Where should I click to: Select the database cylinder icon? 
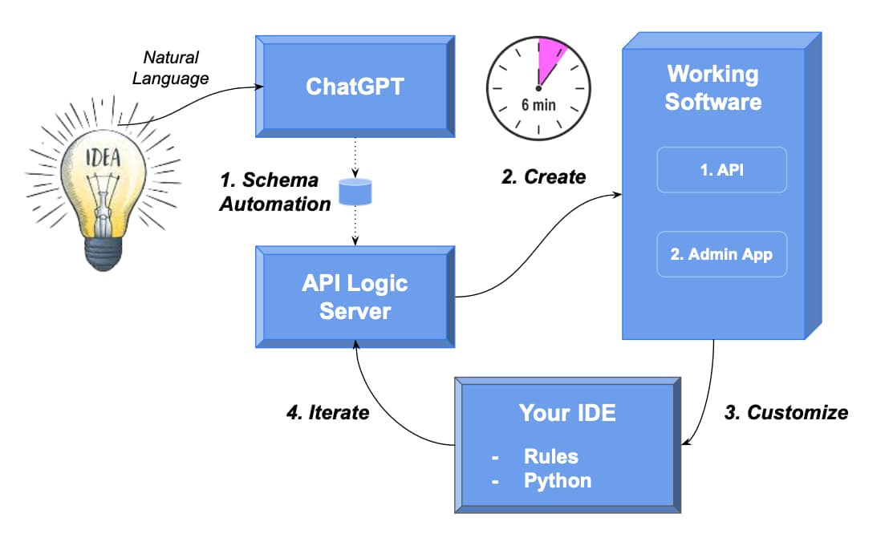355,191
